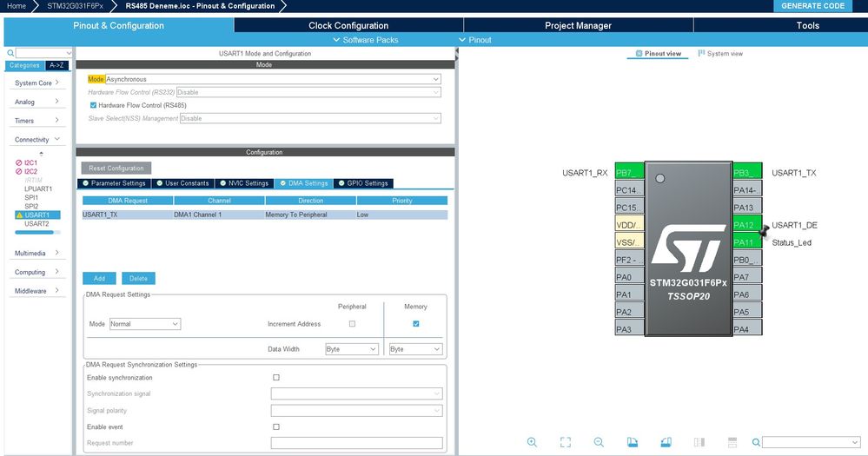
Task: Click the Request number input field
Action: pos(356,443)
